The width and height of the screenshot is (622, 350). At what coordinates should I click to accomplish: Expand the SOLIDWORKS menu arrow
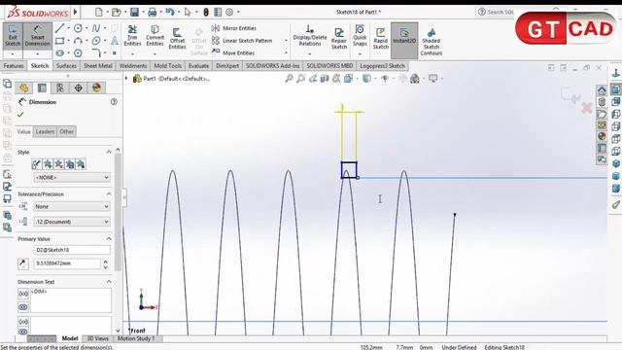coord(76,12)
